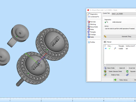This screenshot has width=136, height=102.
Task: Click the blue block icon button
Action: (131, 75)
